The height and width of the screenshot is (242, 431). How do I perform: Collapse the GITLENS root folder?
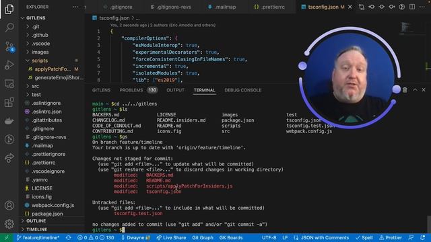point(36,18)
